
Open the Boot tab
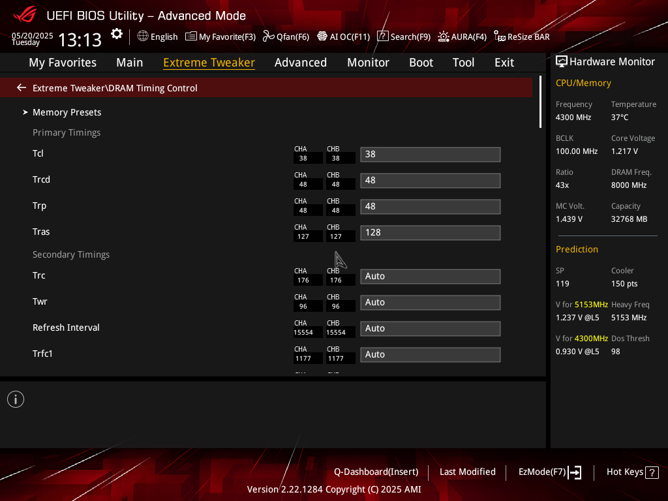tap(421, 63)
